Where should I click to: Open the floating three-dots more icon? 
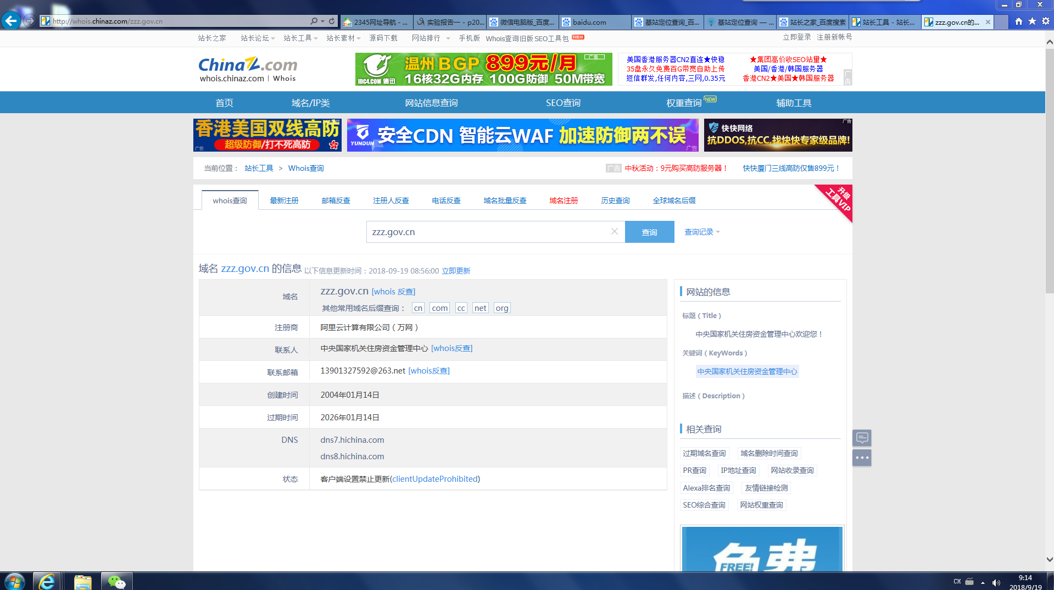862,458
